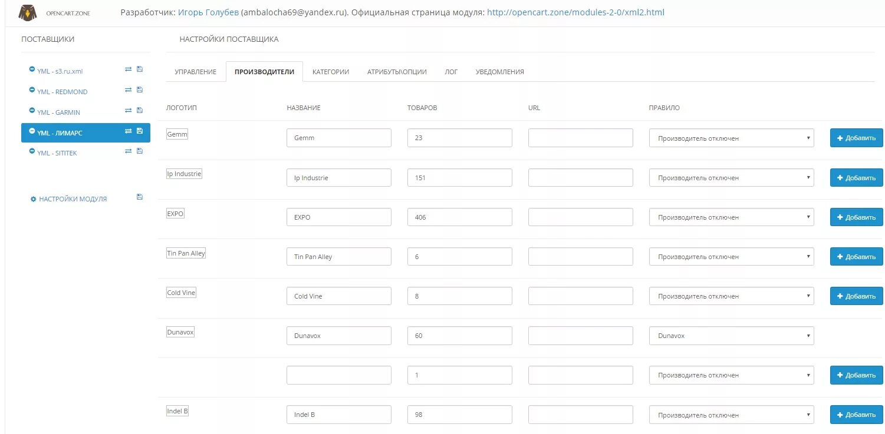Open rule dropdown for Gemm manufacturer
The image size is (885, 434).
731,138
